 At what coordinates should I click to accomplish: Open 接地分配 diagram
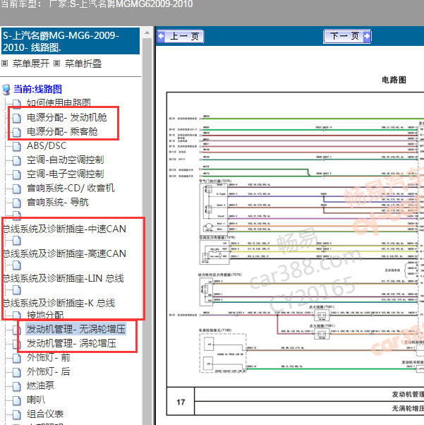(45, 315)
